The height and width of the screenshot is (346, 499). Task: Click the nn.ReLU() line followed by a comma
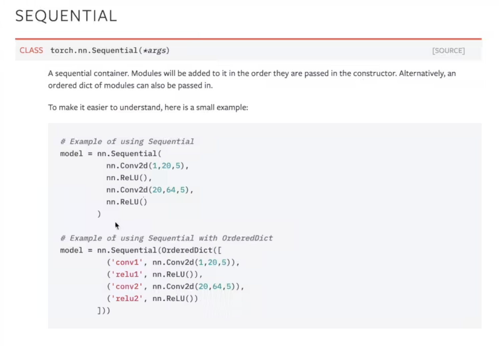[129, 178]
